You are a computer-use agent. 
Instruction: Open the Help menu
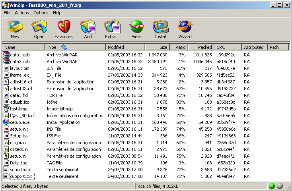pyautogui.click(x=57, y=13)
